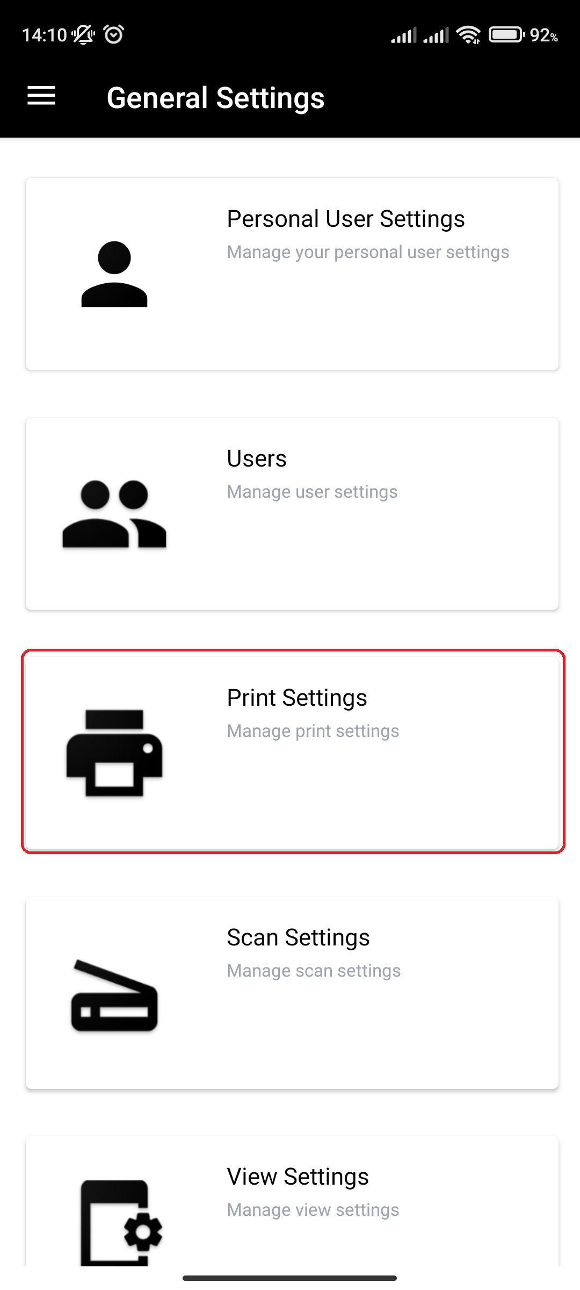Tap the scanner icon
Image resolution: width=580 pixels, height=1290 pixels.
coord(114,995)
